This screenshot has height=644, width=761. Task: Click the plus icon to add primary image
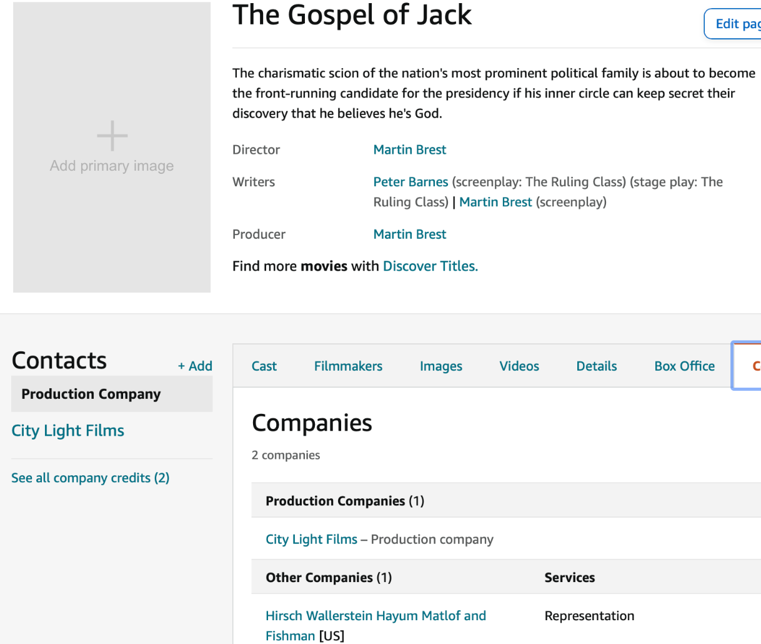coord(112,136)
